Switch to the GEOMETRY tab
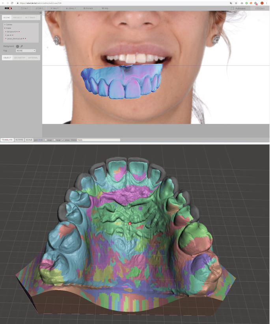 [20, 58]
